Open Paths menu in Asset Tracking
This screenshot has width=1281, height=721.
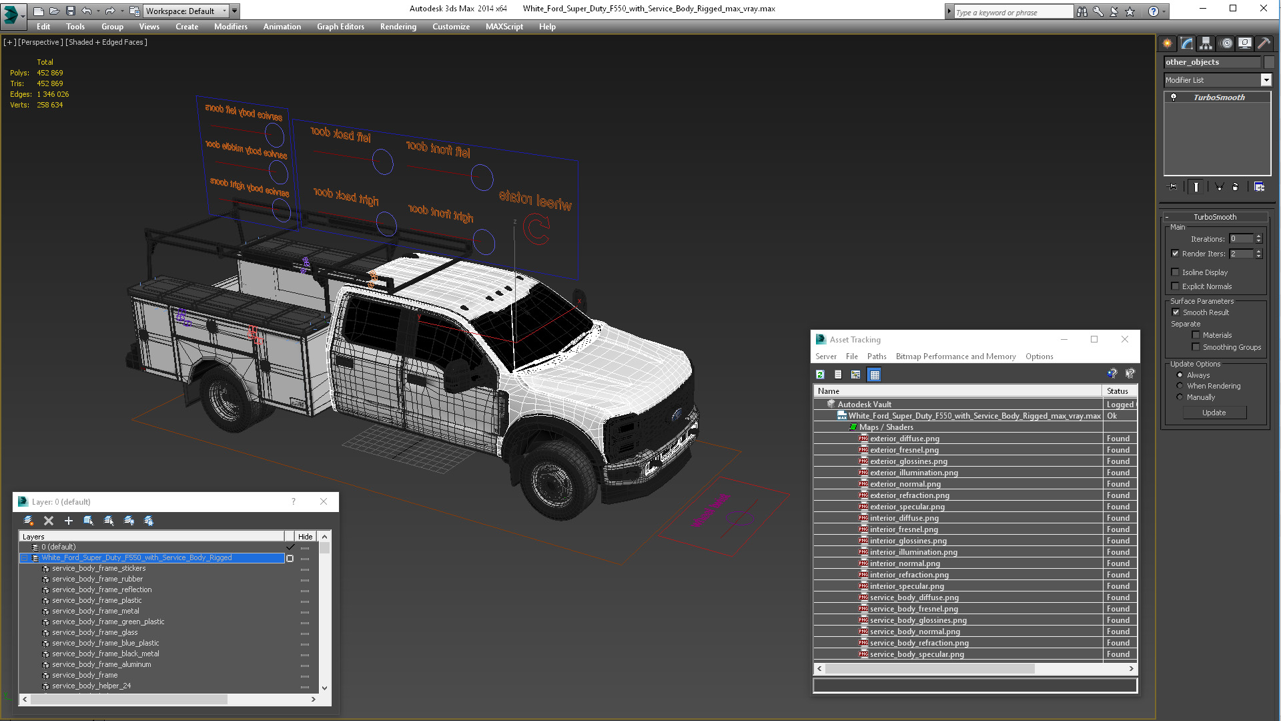tap(877, 356)
